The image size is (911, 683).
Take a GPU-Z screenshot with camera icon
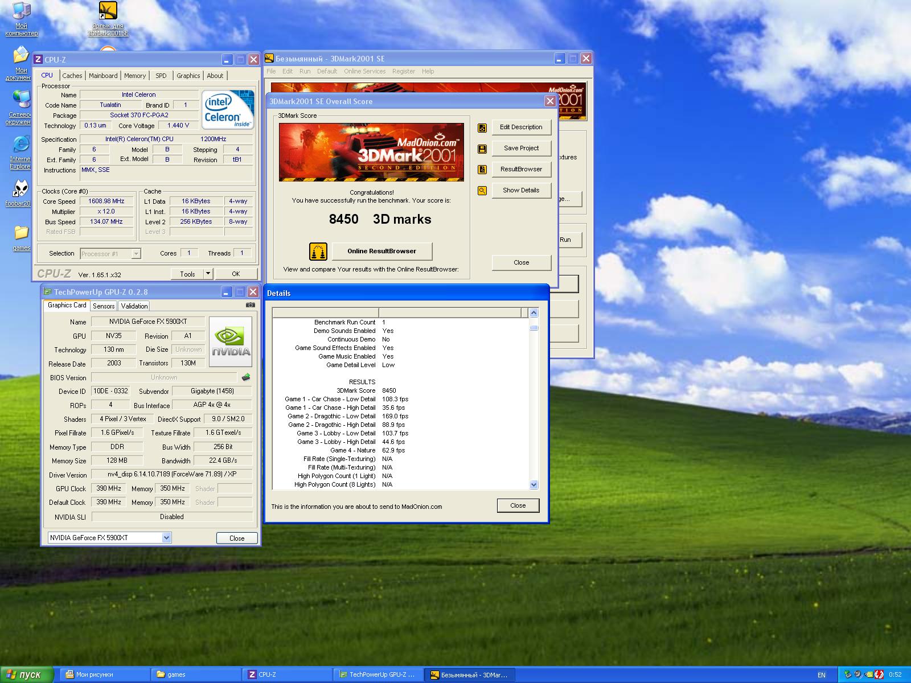pyautogui.click(x=250, y=305)
